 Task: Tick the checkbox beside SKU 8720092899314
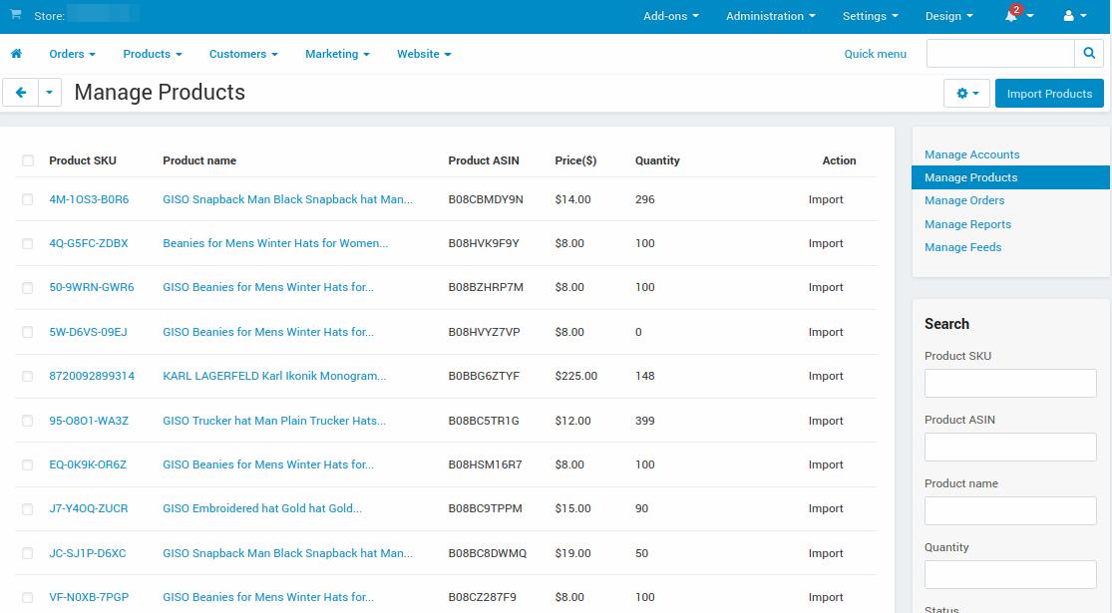[x=28, y=376]
